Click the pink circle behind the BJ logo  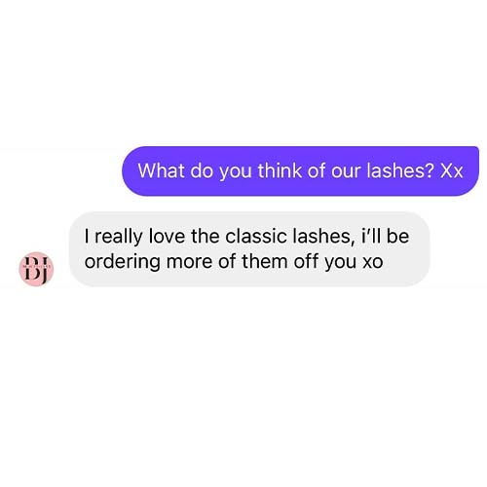pyautogui.click(x=36, y=269)
